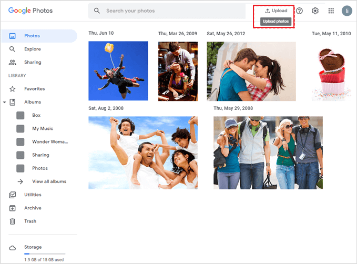Click the Storage usage bar
The height and width of the screenshot is (264, 357).
click(x=44, y=254)
